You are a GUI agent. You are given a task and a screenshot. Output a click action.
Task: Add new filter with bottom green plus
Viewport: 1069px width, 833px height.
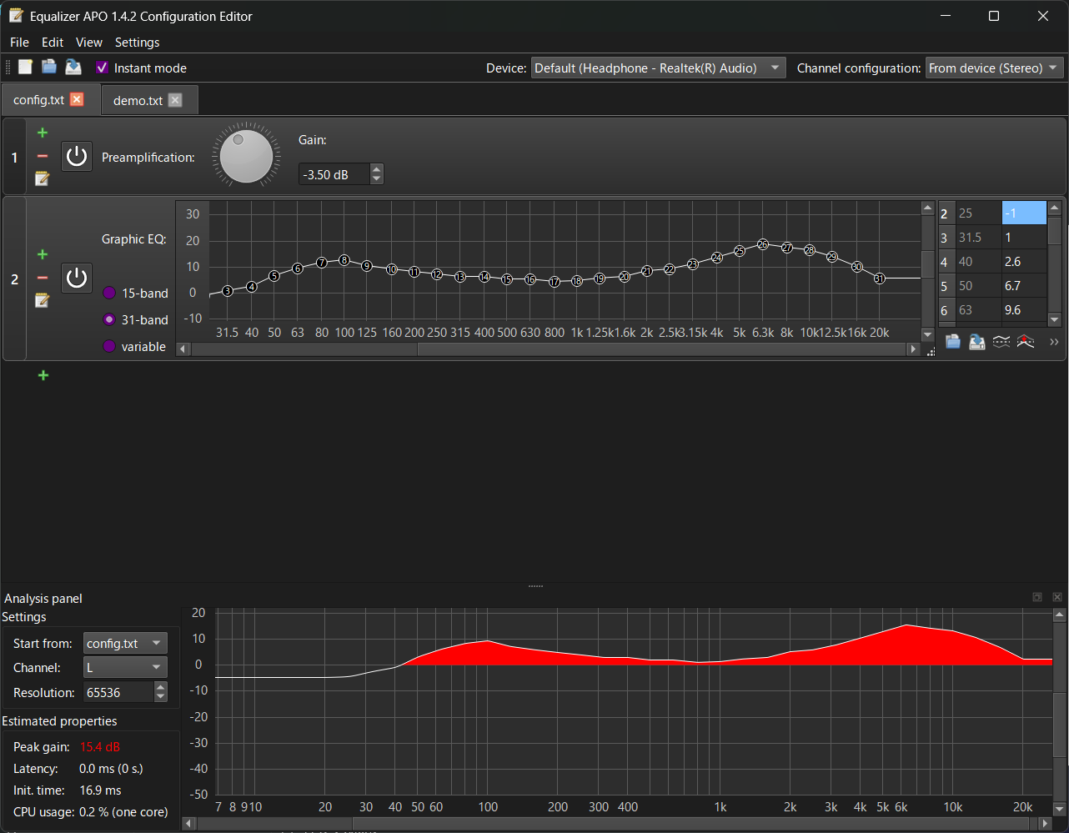pyautogui.click(x=43, y=375)
